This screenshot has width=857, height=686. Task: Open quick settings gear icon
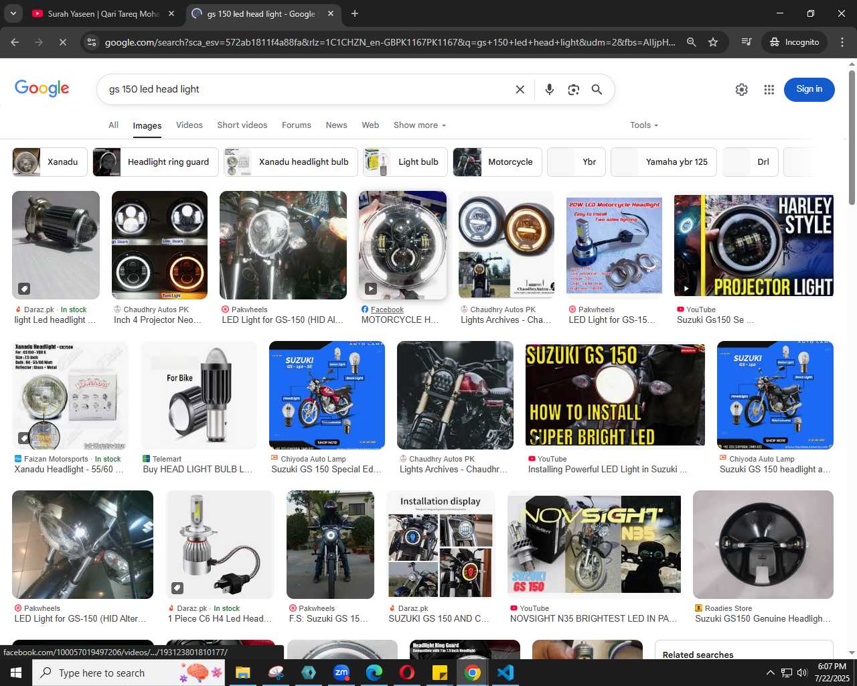click(x=741, y=89)
